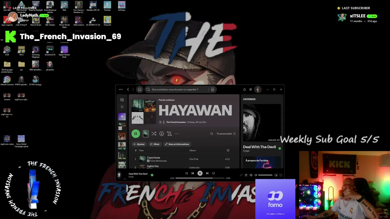Viewport: 390px width, 219px height.
Task: Select the Palworld desktop shortcut
Action: click(107, 21)
